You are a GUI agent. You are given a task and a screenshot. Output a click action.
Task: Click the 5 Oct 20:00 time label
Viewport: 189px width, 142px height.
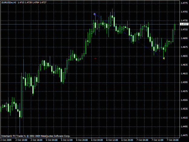click(82, 140)
